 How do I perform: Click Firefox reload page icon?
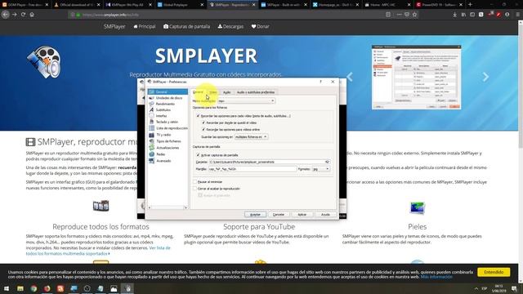click(x=23, y=15)
